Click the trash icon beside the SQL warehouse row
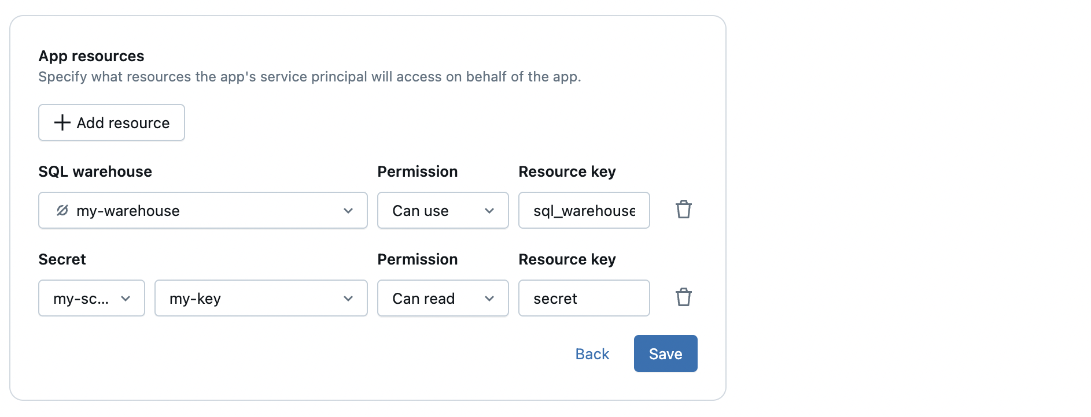This screenshot has height=417, width=1091. pos(684,210)
